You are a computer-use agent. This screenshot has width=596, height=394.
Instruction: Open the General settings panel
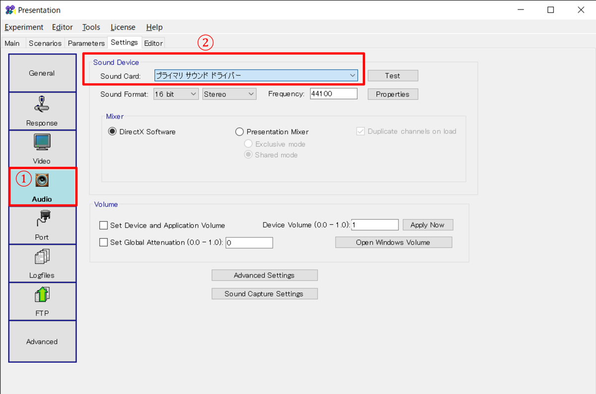(x=42, y=73)
